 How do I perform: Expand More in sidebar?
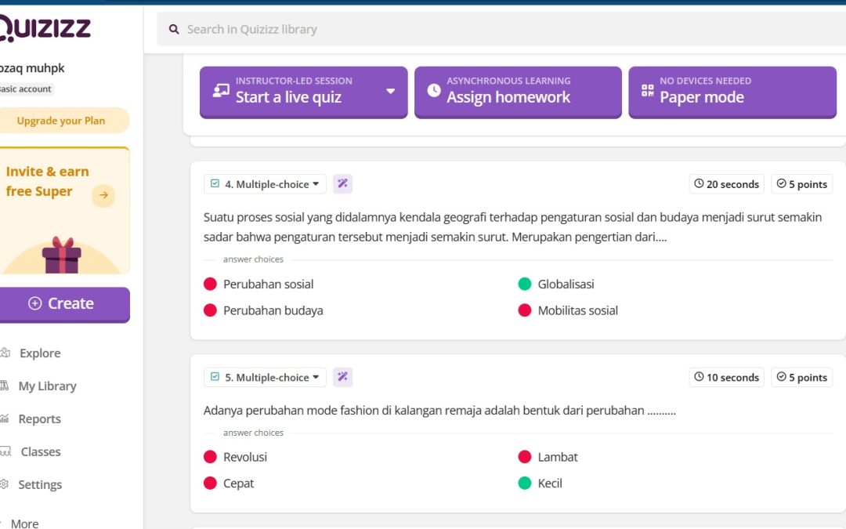[x=24, y=524]
